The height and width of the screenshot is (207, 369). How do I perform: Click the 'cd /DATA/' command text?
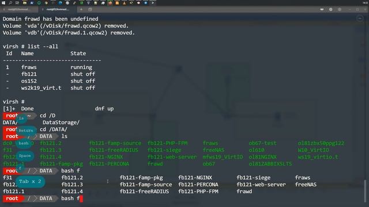54,129
